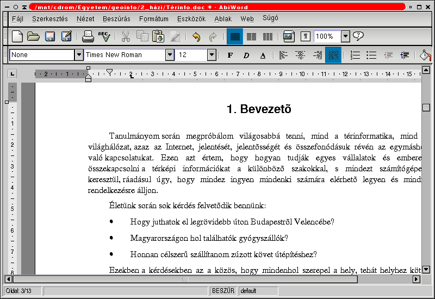
Task: Cut selection with the scissors icon
Action: point(126,36)
